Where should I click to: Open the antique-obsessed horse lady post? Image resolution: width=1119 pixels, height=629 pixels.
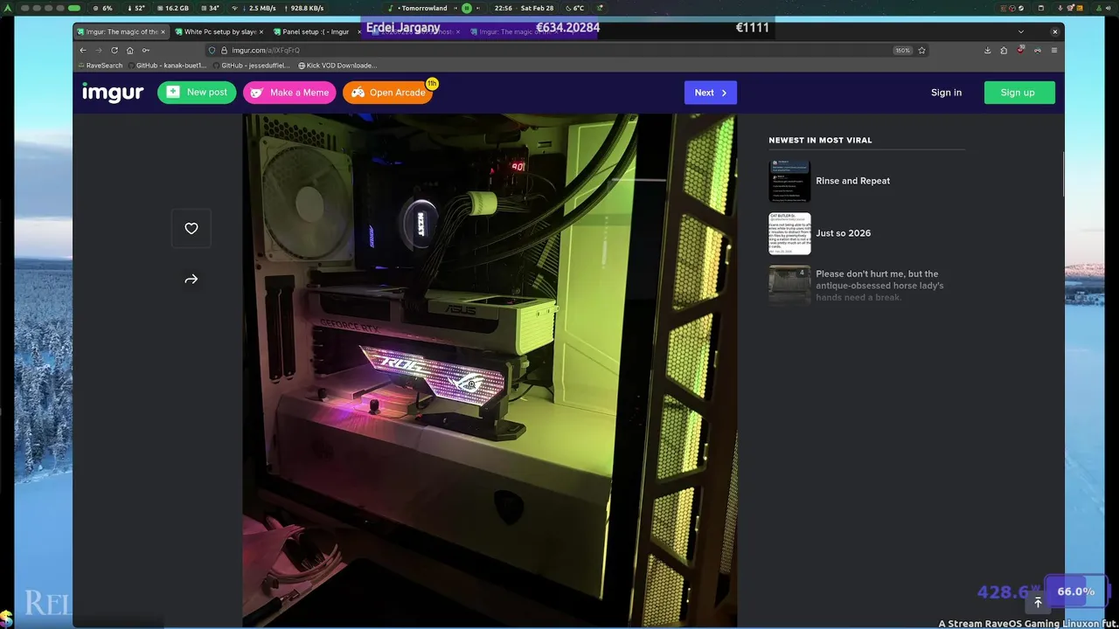pyautogui.click(x=879, y=286)
